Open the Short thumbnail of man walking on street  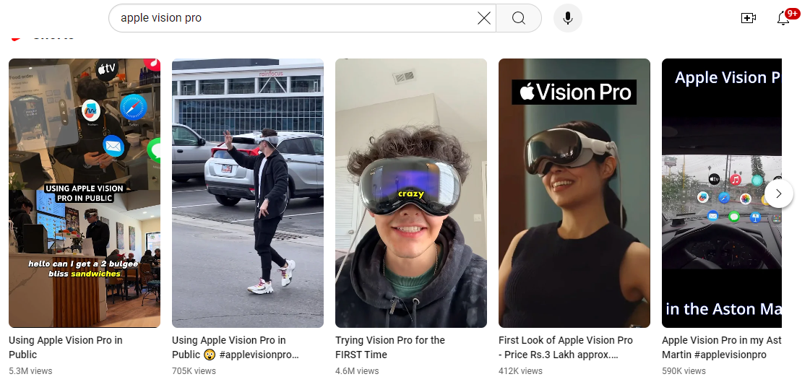(248, 193)
